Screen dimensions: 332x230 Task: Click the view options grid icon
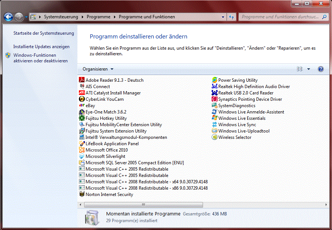pos(299,69)
